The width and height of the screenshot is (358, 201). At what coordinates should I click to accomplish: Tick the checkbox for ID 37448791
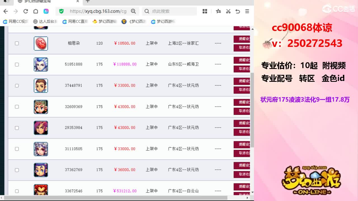tap(17, 85)
